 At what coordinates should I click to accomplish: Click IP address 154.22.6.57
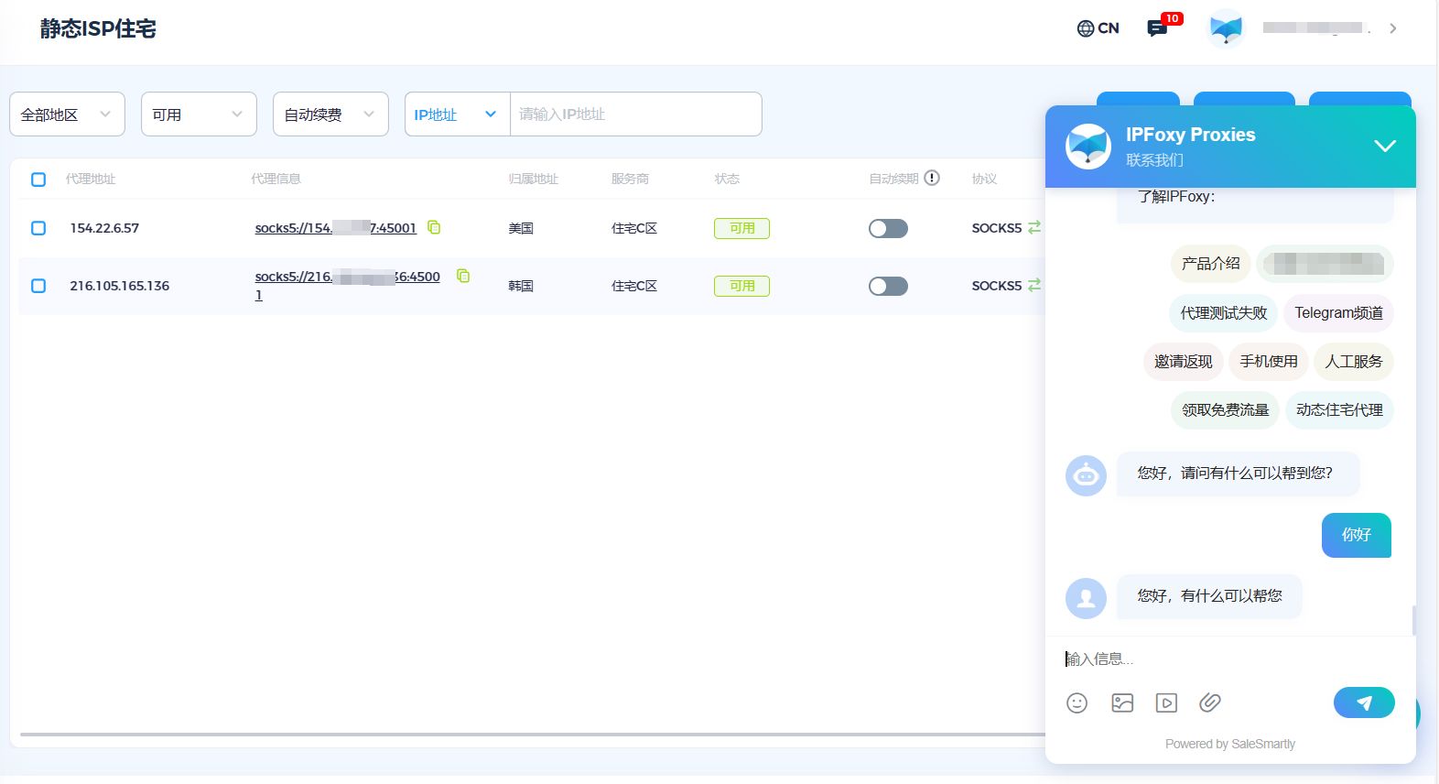click(x=104, y=228)
